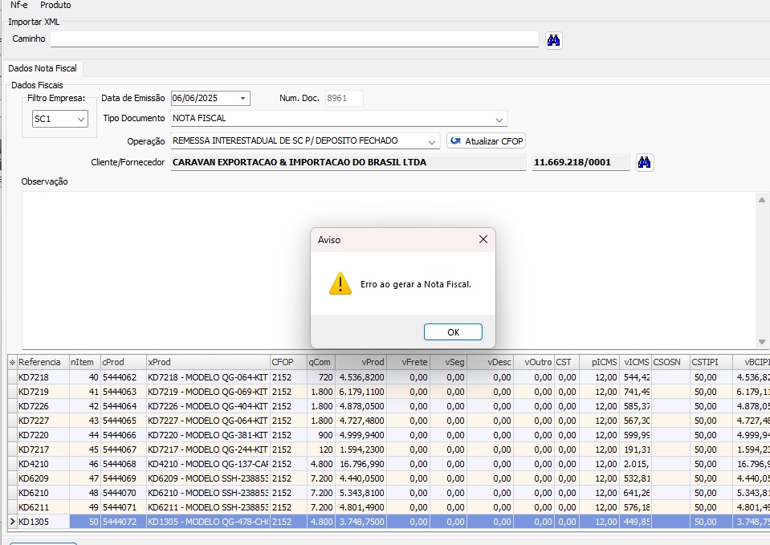
Task: Close the Aviso dialog with X
Action: pos(483,239)
